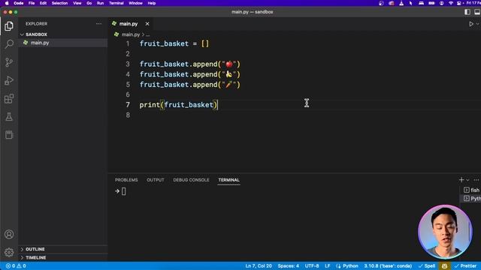
Task: Run Python file with play button
Action: point(471,24)
